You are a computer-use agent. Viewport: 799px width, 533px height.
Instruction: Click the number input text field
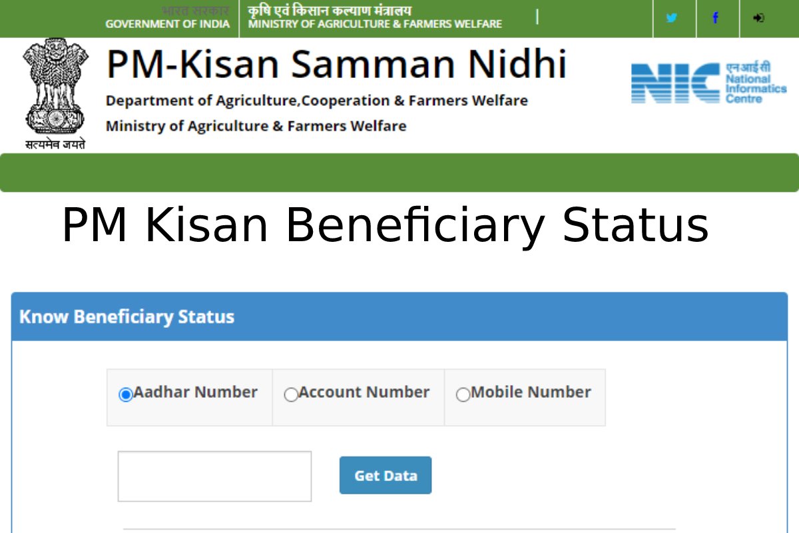214,476
